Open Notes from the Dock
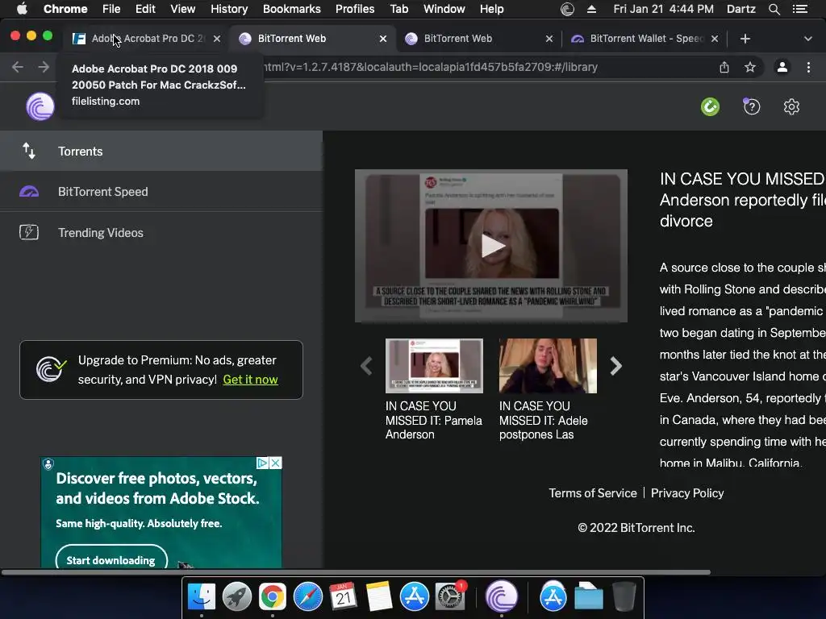 click(x=379, y=596)
